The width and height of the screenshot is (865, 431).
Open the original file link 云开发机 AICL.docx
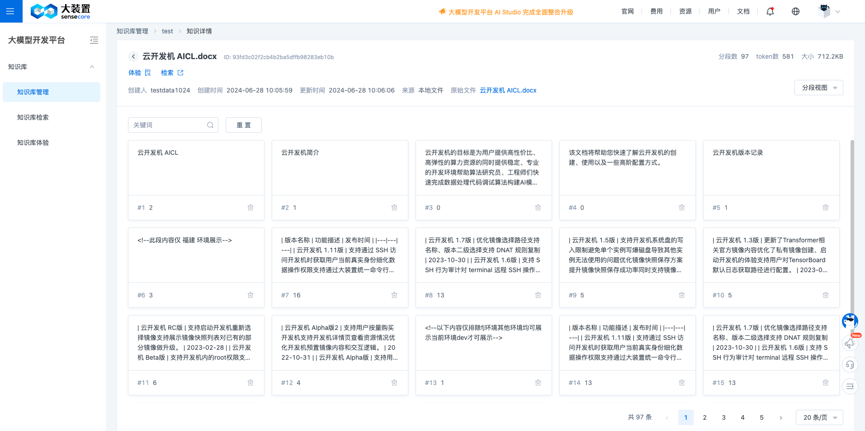coord(508,90)
